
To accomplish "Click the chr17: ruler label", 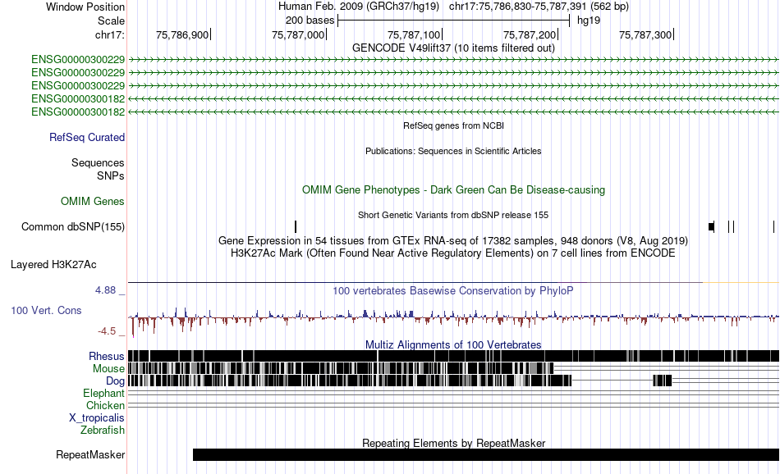I will coord(109,34).
